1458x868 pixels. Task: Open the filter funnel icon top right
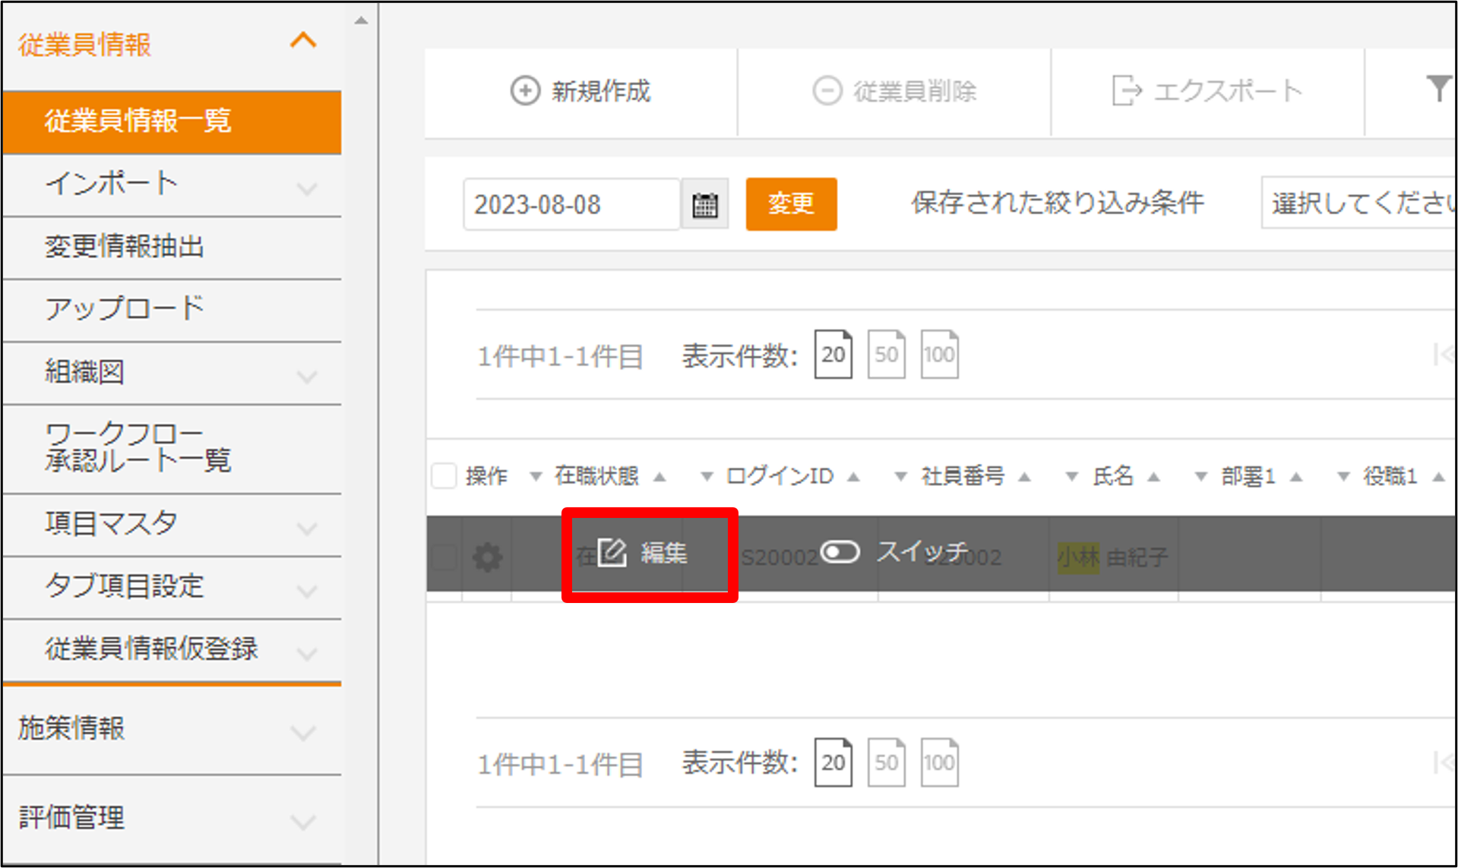click(x=1439, y=89)
